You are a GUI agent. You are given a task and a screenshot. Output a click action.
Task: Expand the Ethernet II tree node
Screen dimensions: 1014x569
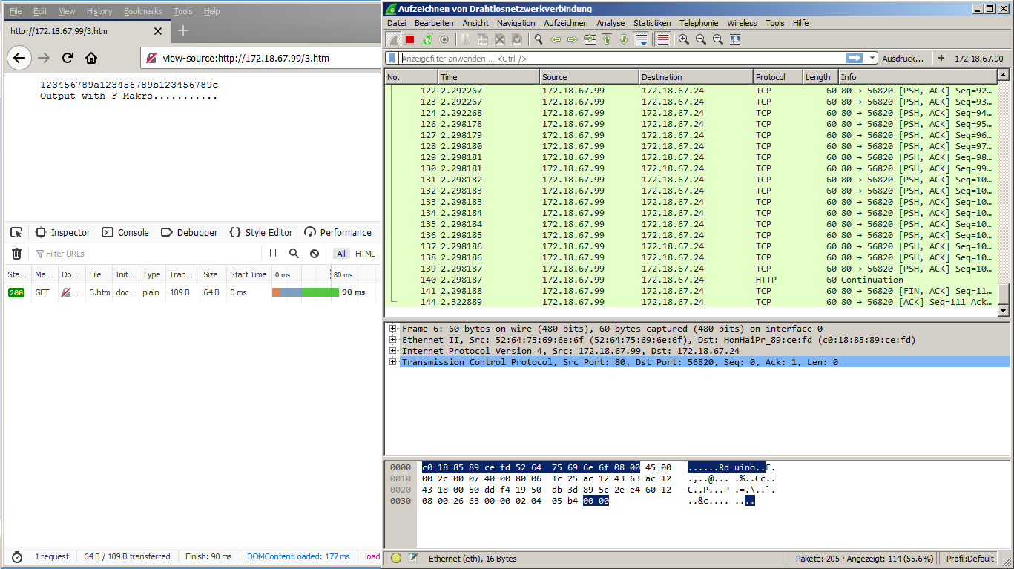tap(392, 340)
